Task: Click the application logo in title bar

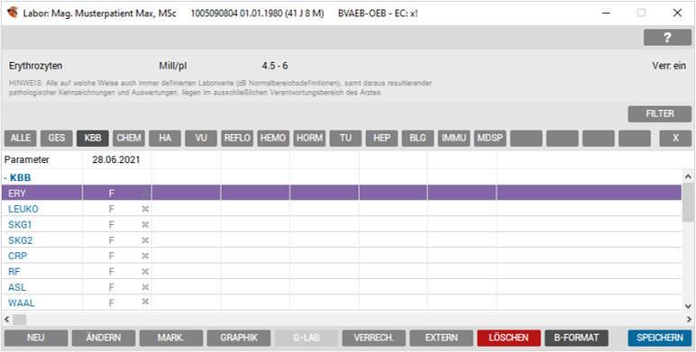Action: tap(13, 13)
